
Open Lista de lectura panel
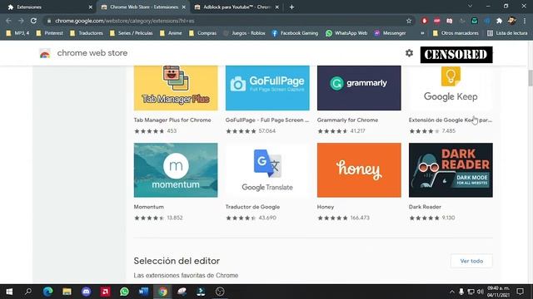[x=507, y=33]
